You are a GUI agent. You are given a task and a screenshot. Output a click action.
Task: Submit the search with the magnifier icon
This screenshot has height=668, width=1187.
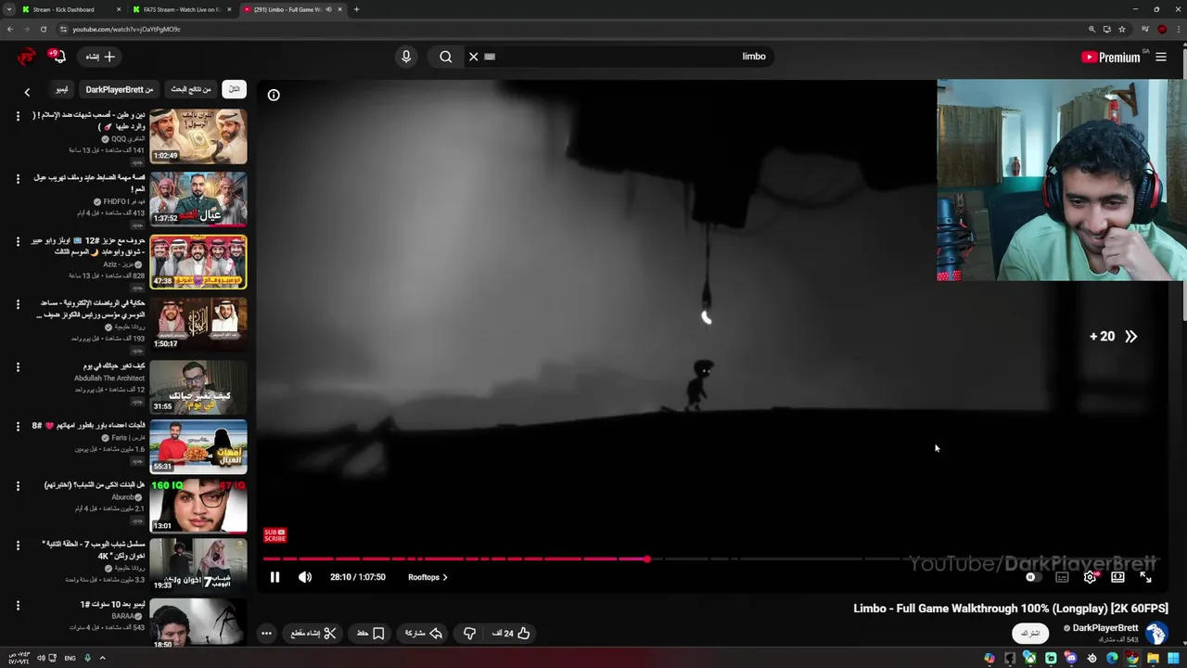[446, 57]
